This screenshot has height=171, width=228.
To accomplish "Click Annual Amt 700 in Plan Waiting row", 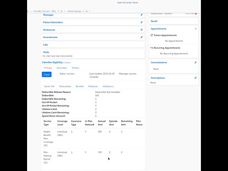I will coord(100,152).
